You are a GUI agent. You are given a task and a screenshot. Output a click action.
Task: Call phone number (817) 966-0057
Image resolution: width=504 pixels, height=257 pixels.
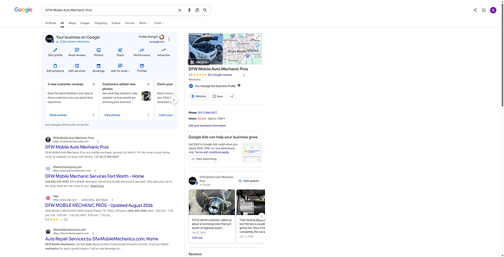(207, 113)
